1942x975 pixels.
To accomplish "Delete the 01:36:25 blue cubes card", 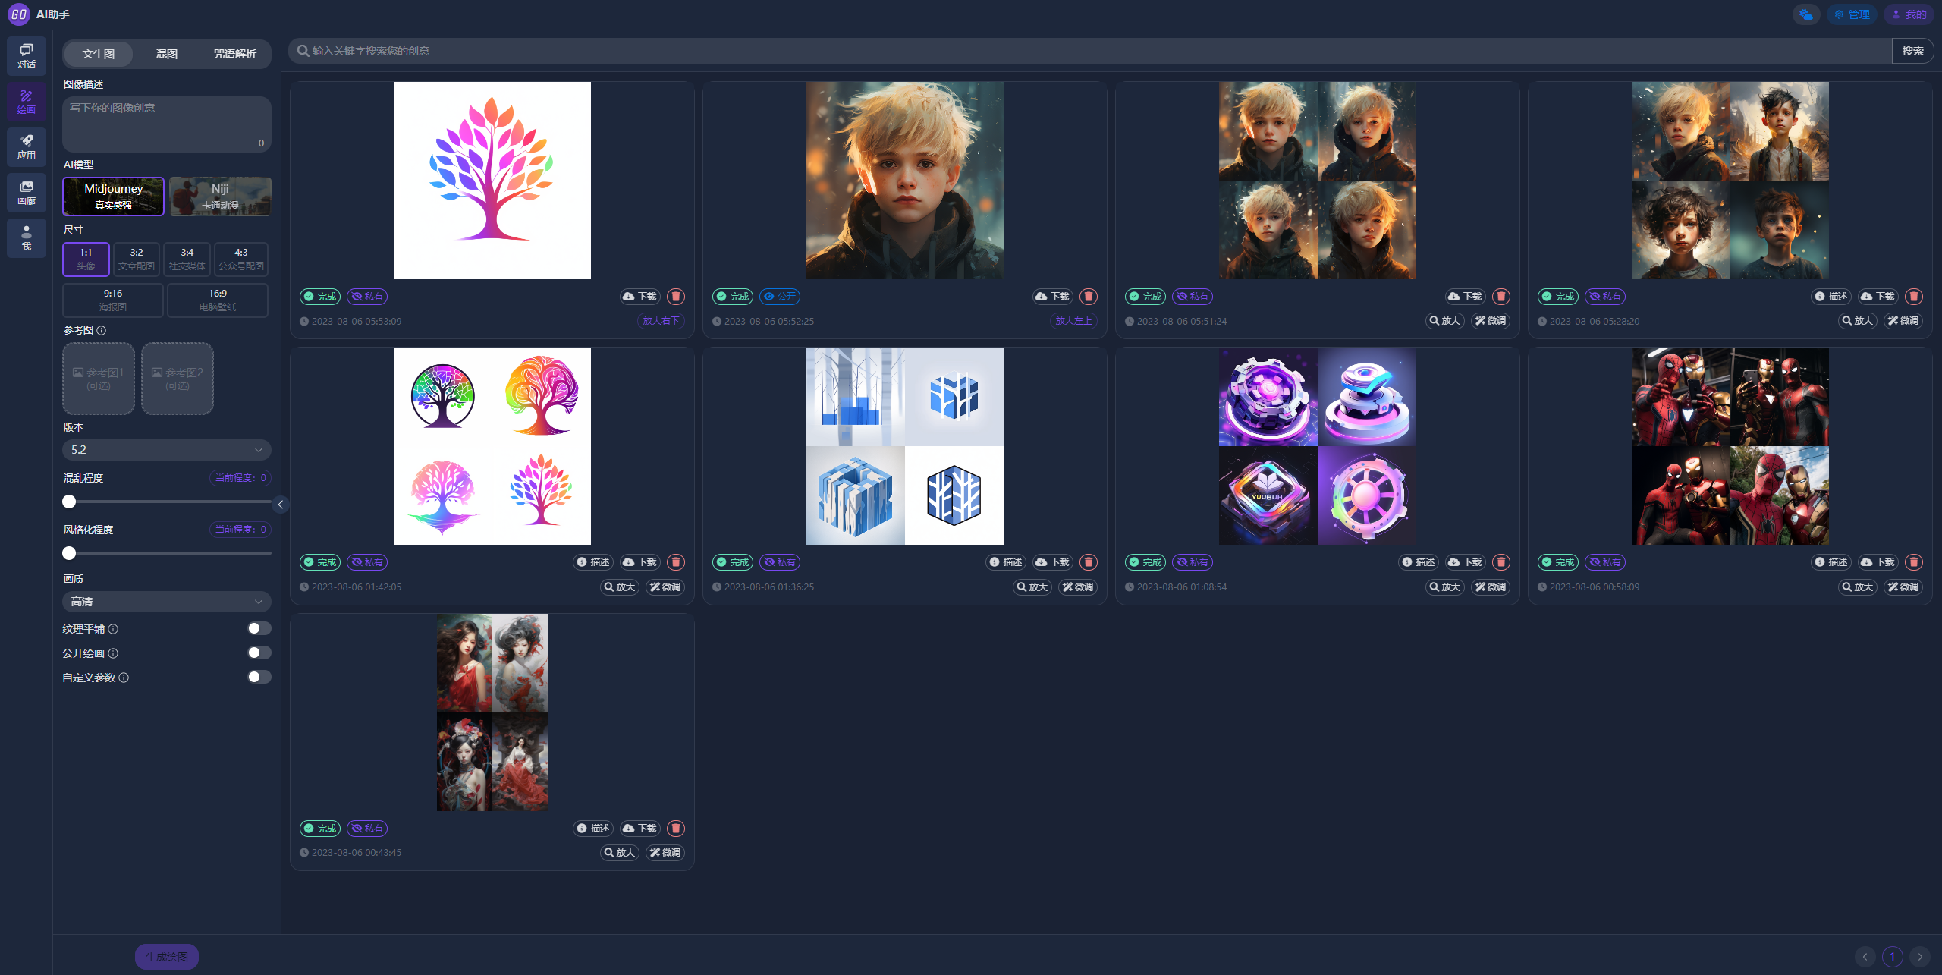I will [x=1089, y=562].
